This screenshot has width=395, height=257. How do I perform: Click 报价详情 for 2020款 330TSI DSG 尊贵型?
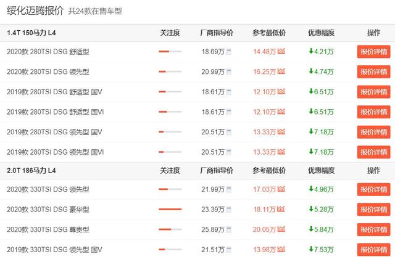tap(373, 229)
